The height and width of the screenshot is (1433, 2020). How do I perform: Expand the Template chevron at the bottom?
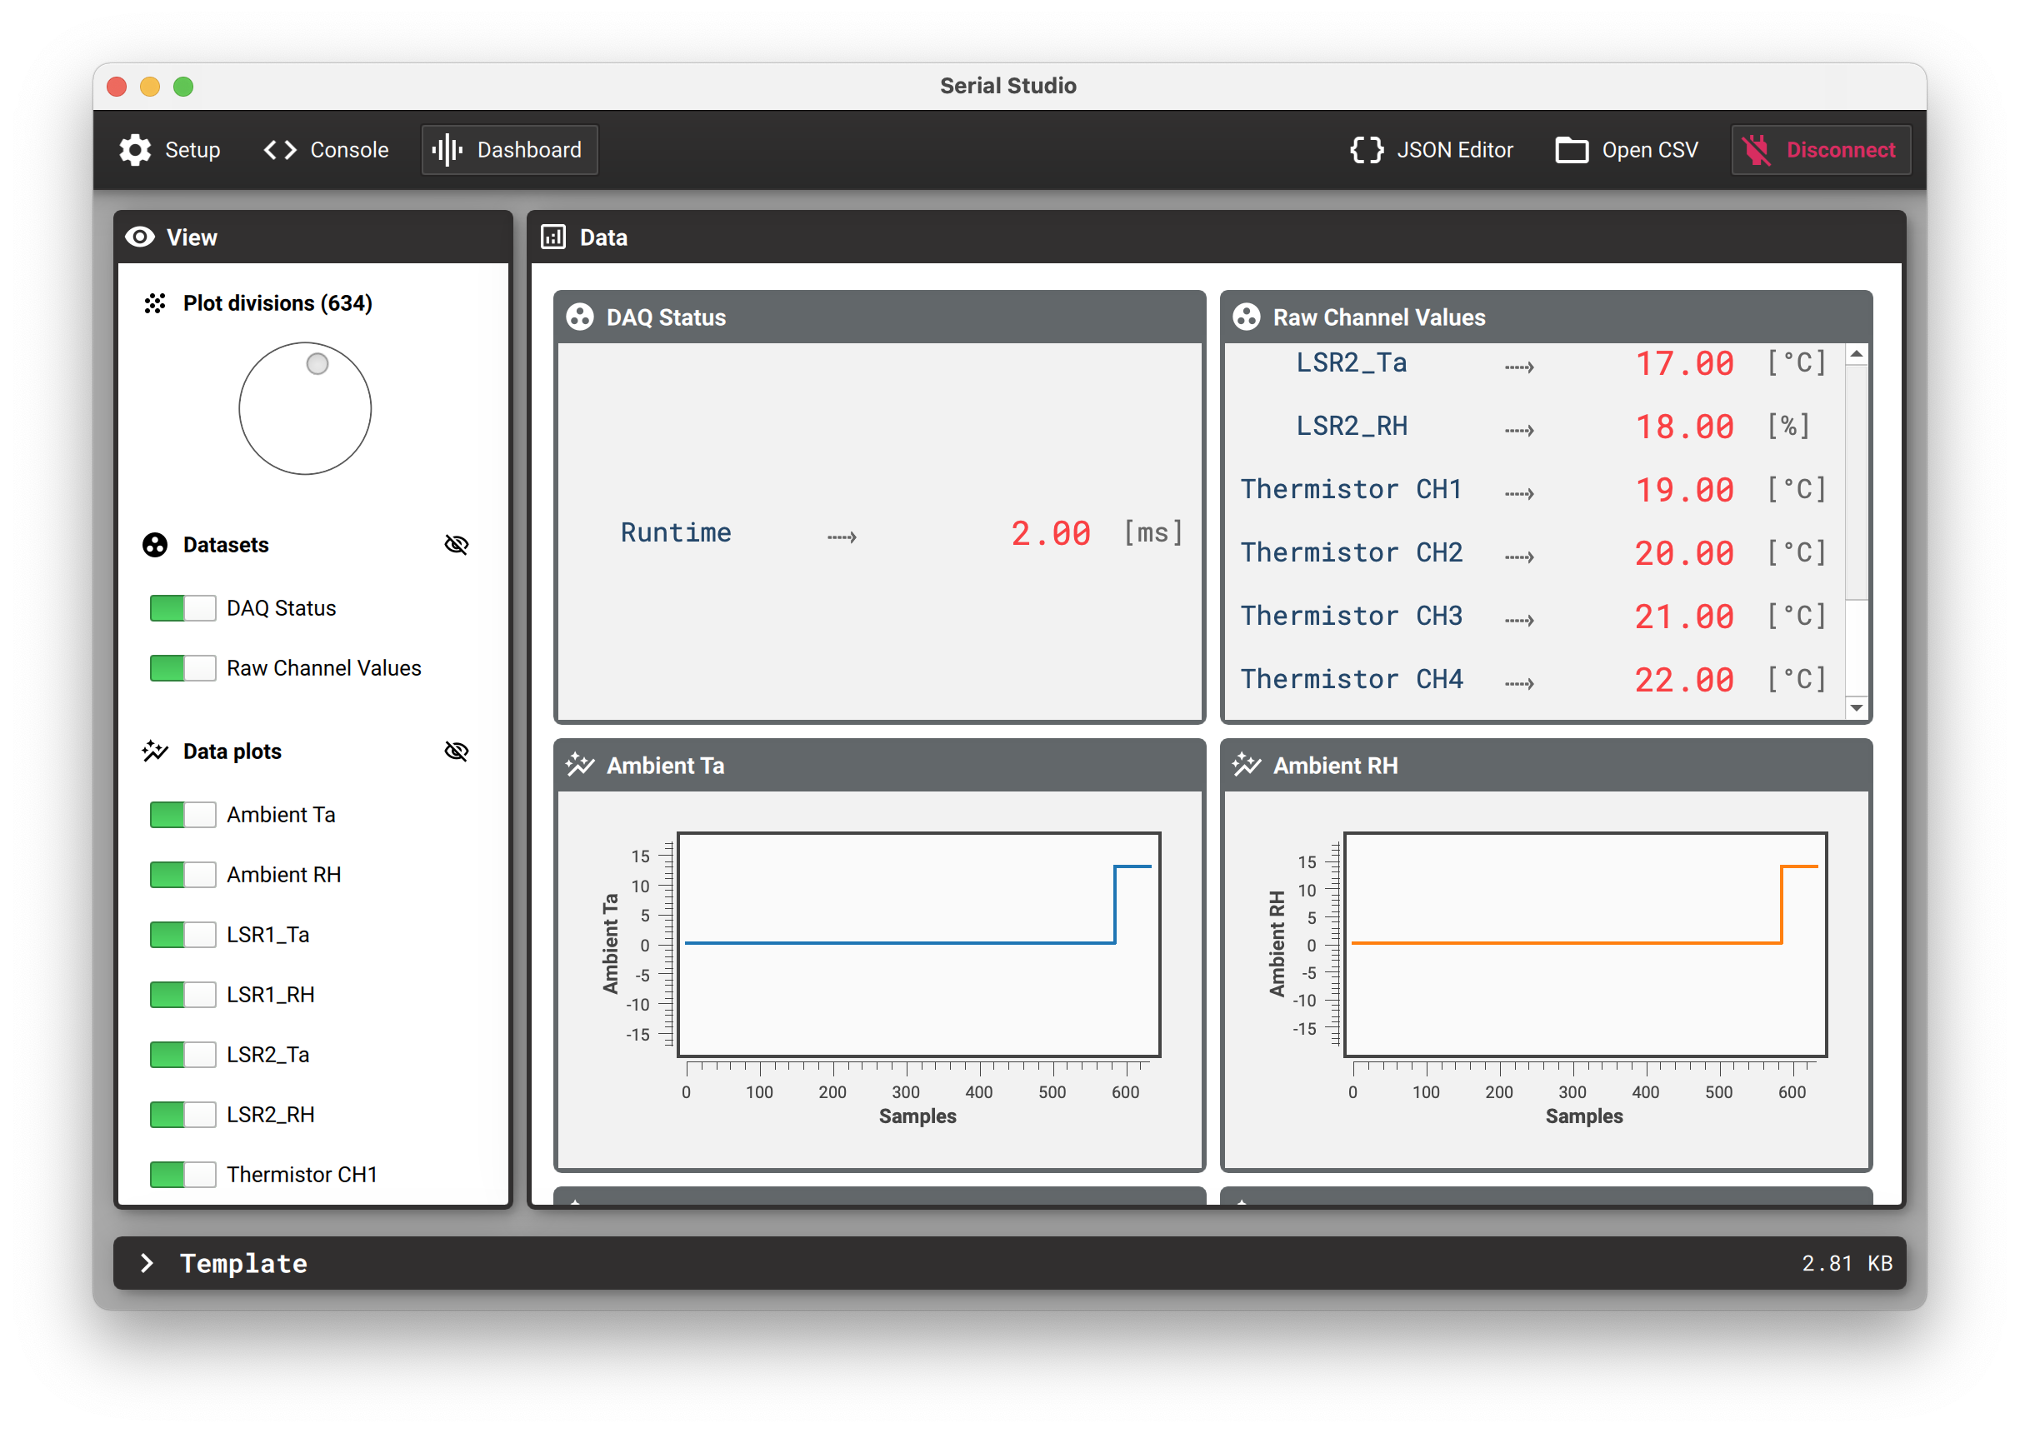pyautogui.click(x=147, y=1263)
